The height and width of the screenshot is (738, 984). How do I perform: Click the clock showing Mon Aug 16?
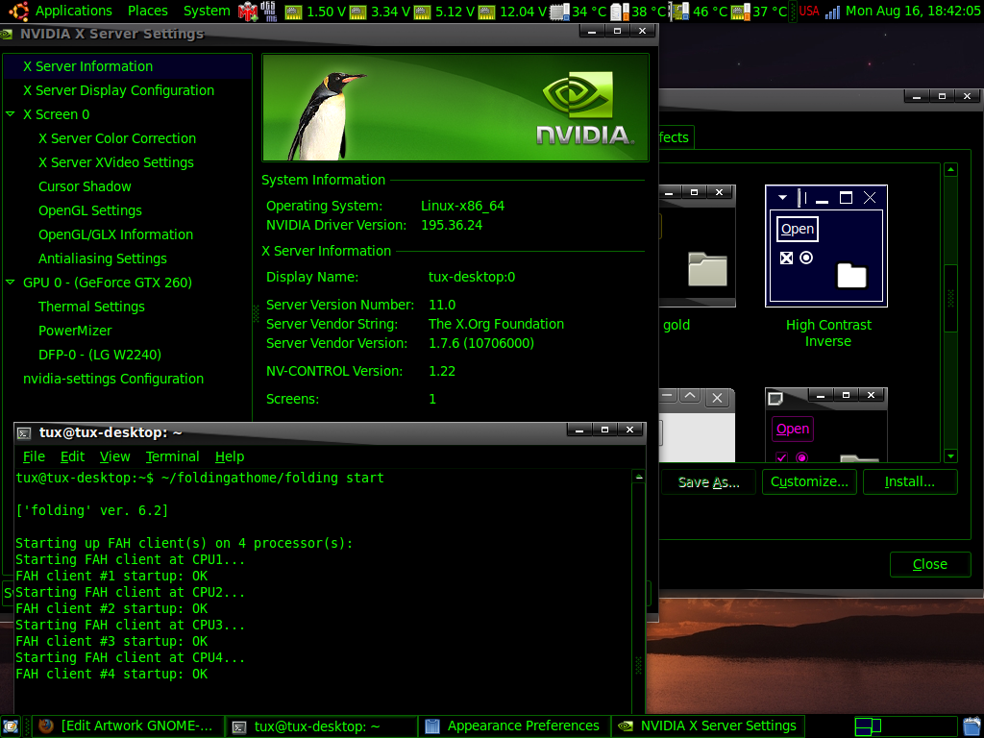913,11
